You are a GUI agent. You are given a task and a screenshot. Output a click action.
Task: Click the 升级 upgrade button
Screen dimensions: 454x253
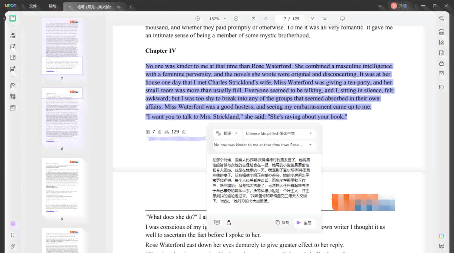400,6
